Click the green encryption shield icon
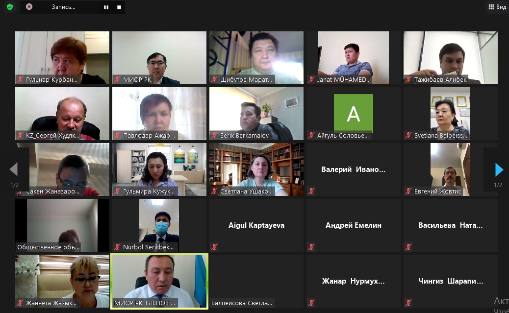 10,7
